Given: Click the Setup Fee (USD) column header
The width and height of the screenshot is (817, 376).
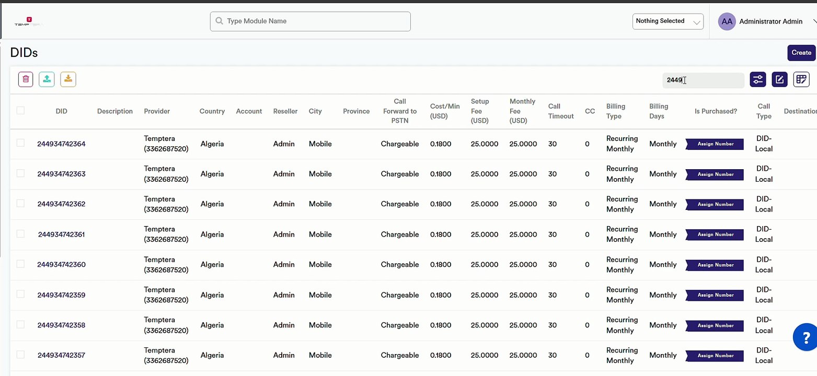Looking at the screenshot, I should (x=480, y=111).
